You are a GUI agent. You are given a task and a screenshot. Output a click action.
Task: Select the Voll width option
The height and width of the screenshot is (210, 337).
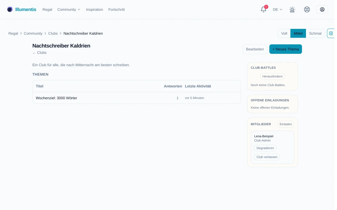click(284, 33)
